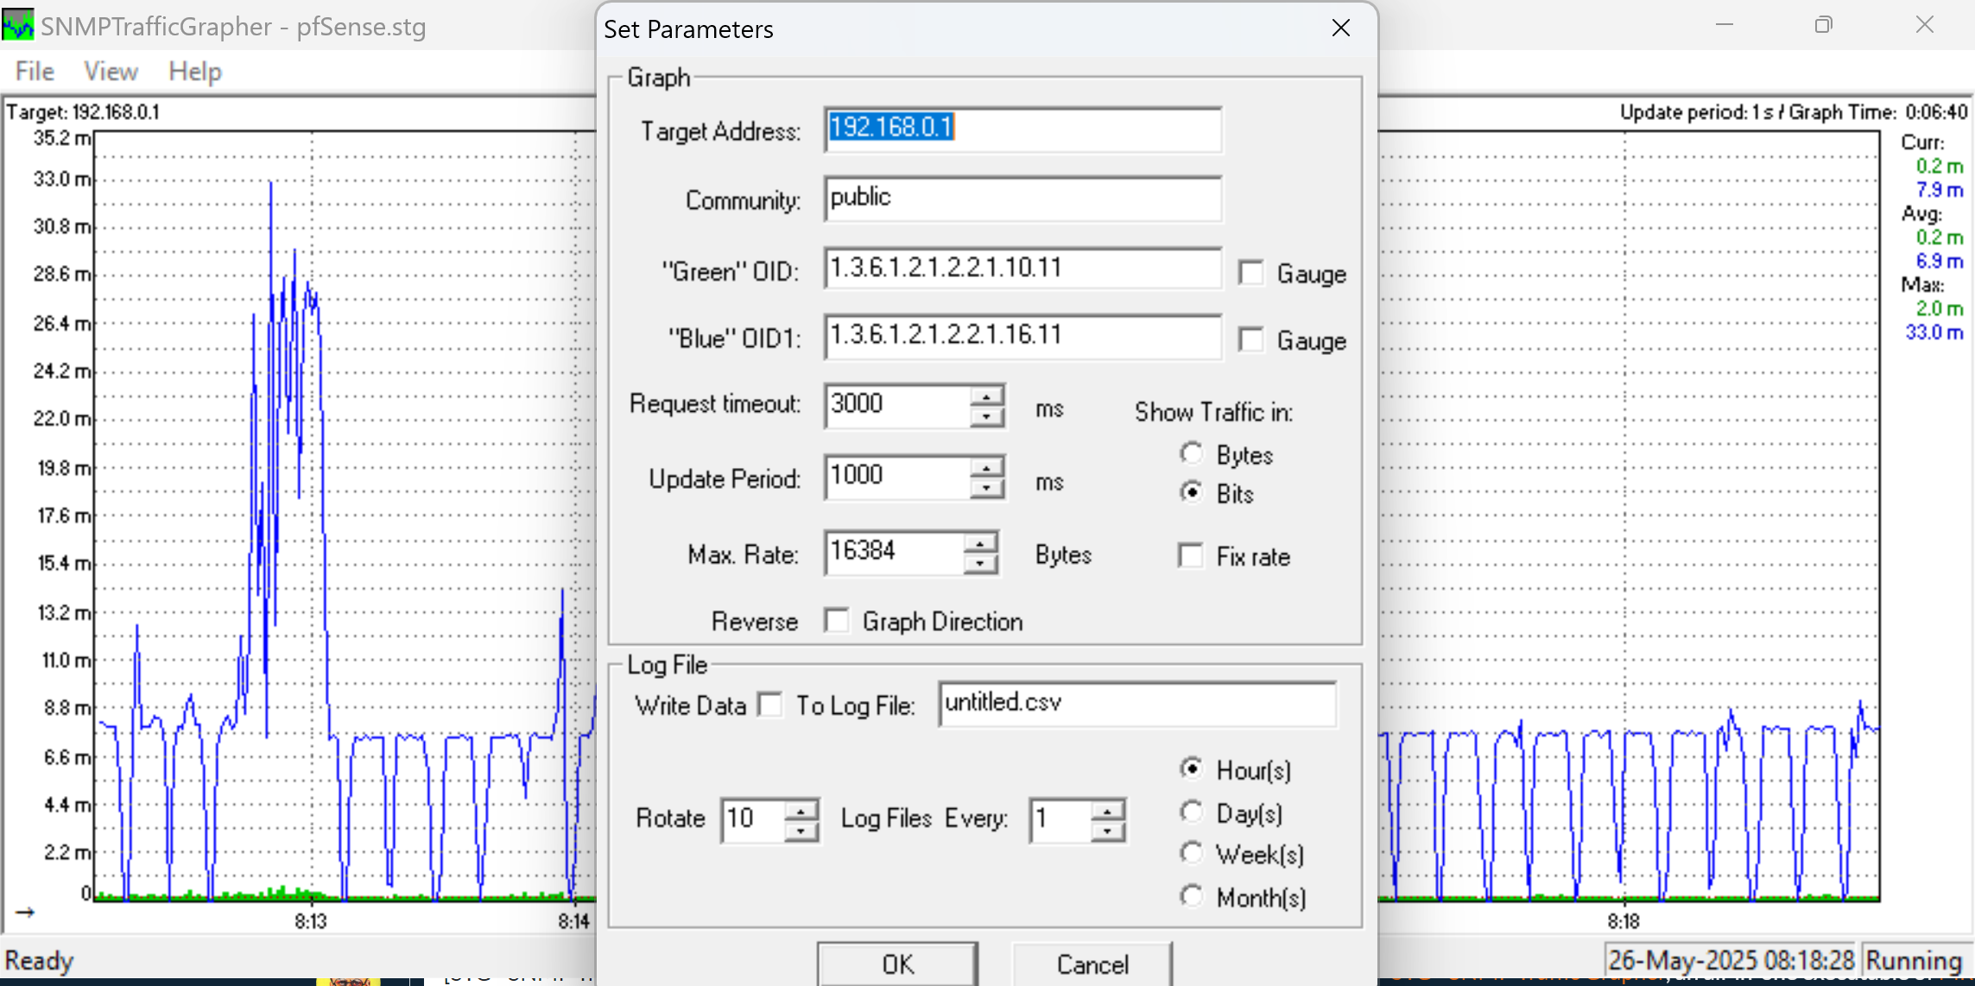Screen dimensions: 1975x986
Task: Decrease Request timeout with down spinner arrow
Action: click(986, 417)
